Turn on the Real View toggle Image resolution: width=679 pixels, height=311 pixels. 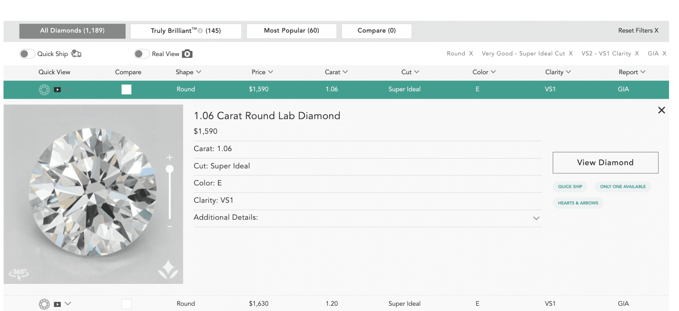click(142, 54)
